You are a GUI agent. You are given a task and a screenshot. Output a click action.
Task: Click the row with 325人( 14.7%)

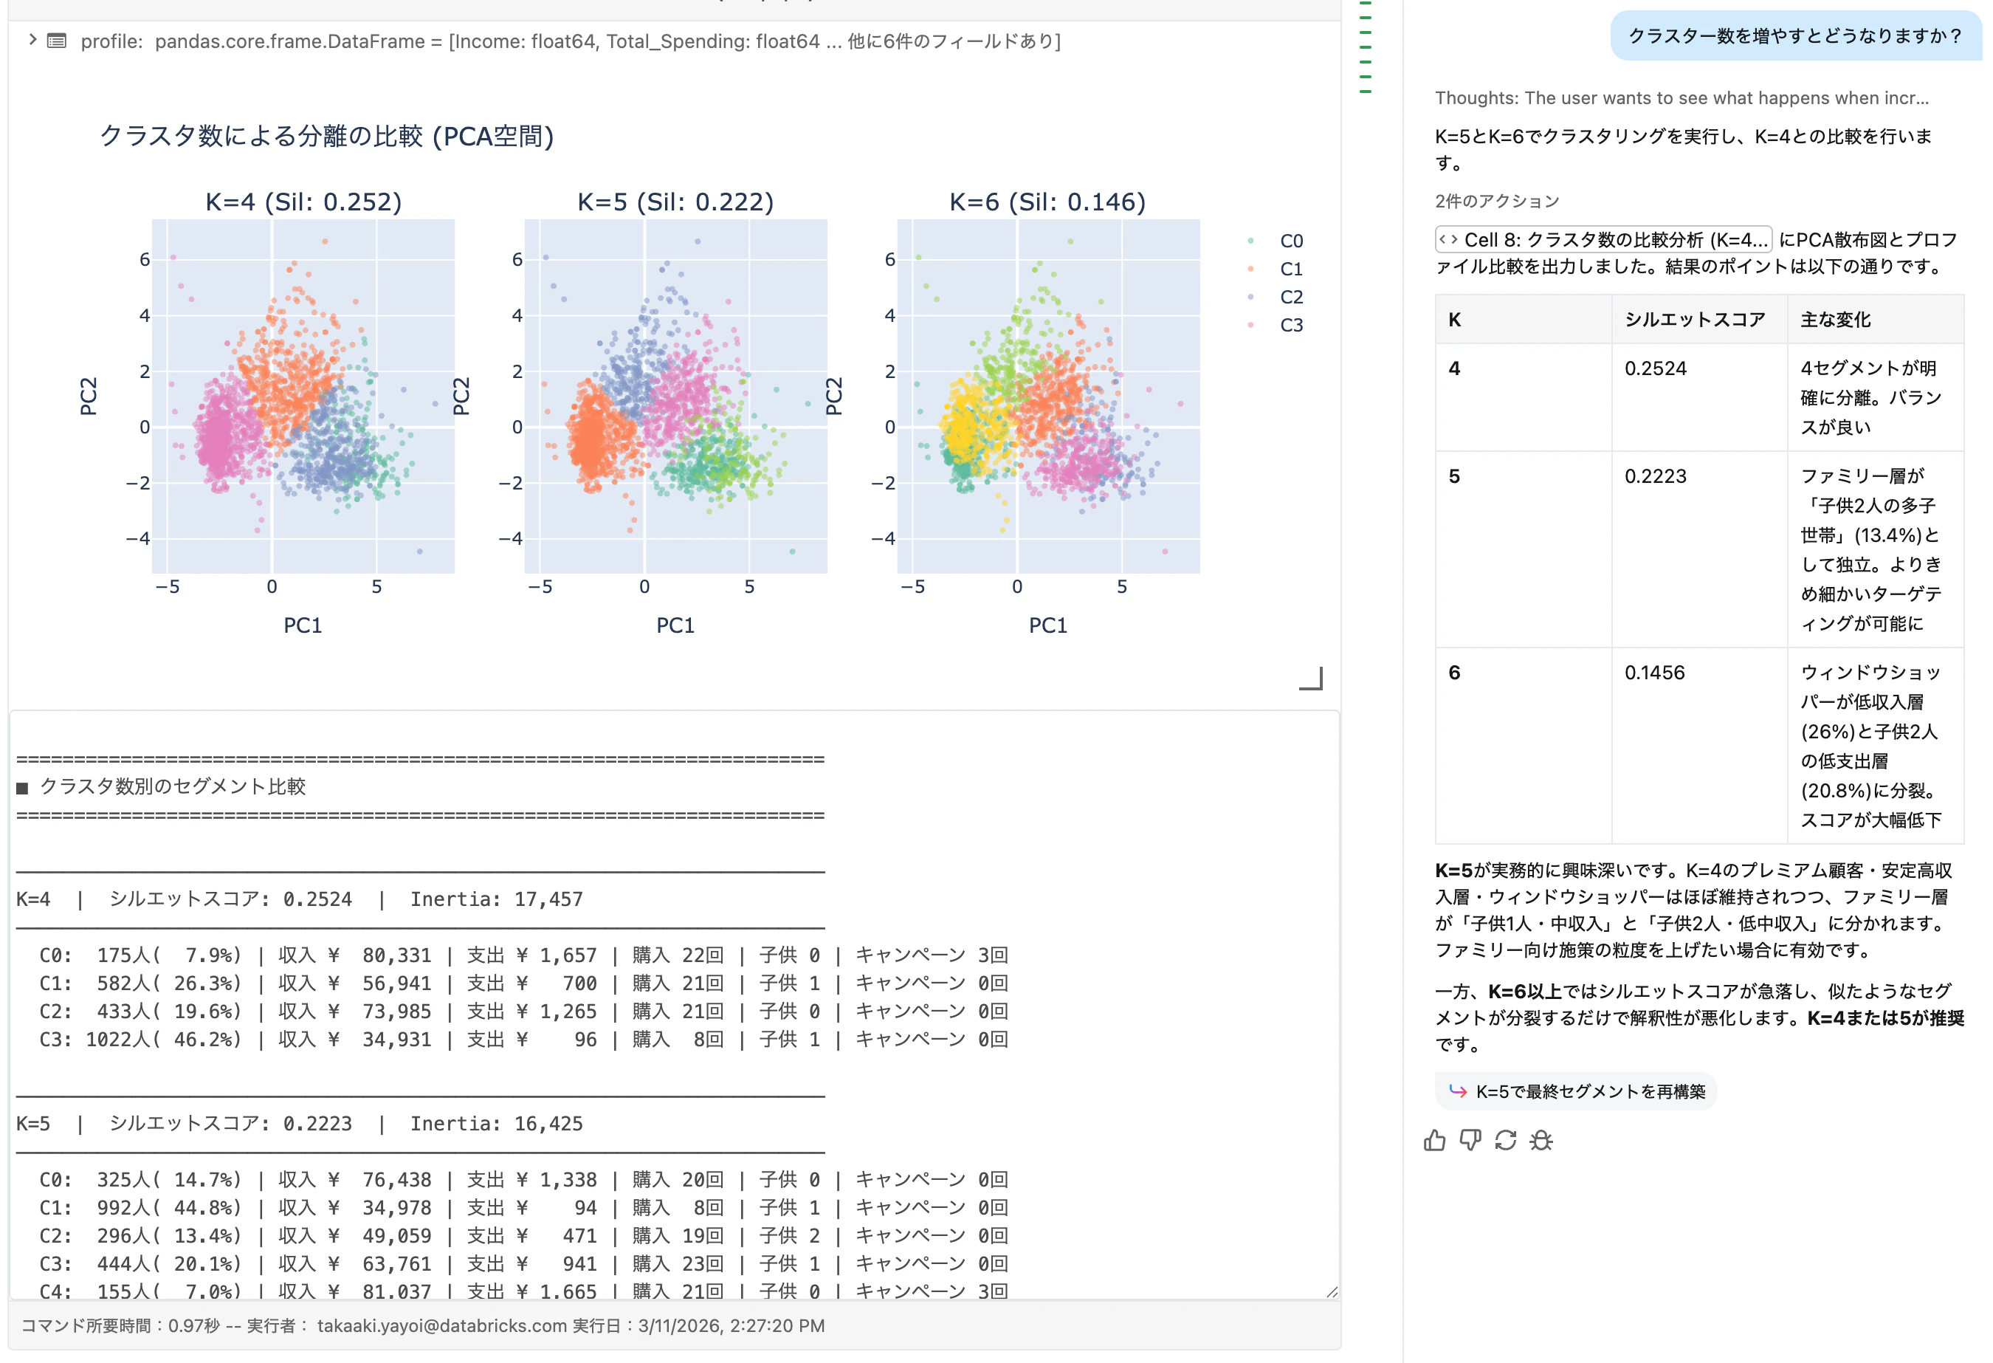[523, 1179]
